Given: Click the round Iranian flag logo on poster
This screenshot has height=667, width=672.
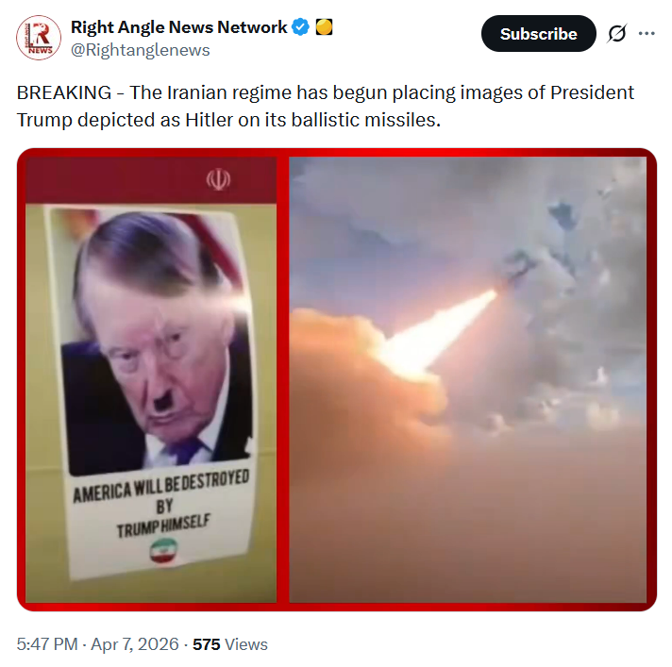Looking at the screenshot, I should click(x=163, y=551).
